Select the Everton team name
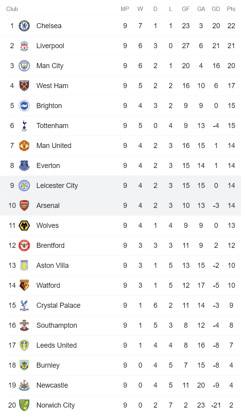Image resolution: width=241 pixels, height=417 pixels. [48, 166]
